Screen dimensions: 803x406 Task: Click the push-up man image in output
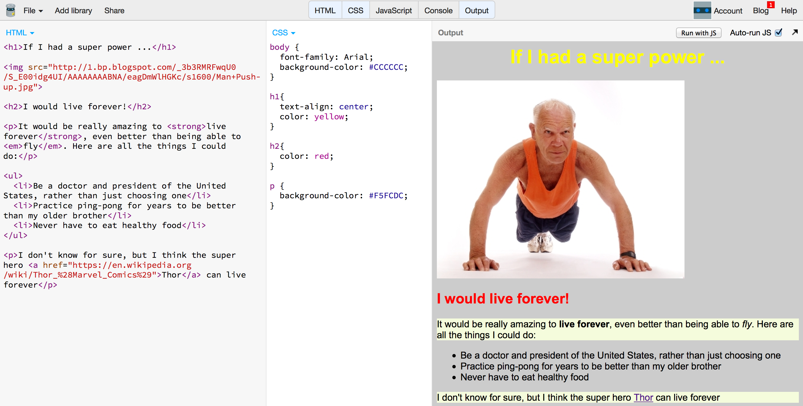[x=560, y=179]
